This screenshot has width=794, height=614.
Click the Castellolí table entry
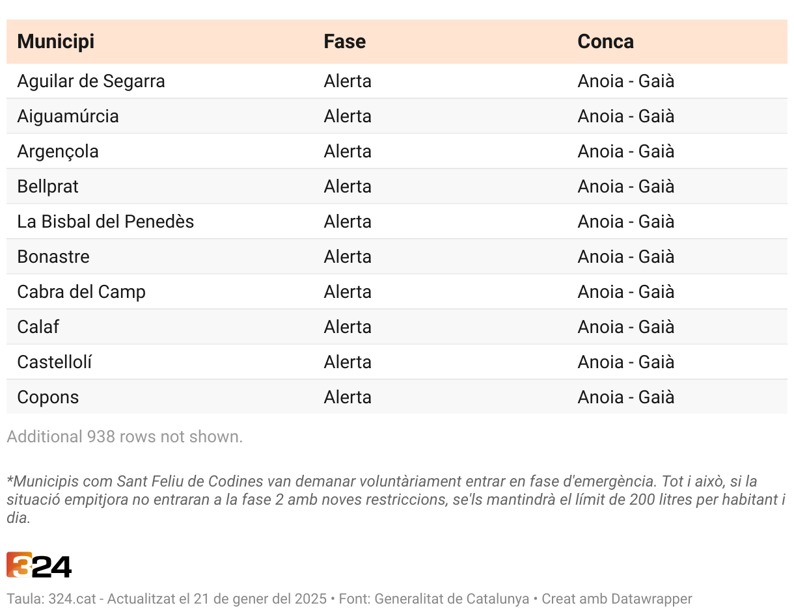click(x=55, y=362)
